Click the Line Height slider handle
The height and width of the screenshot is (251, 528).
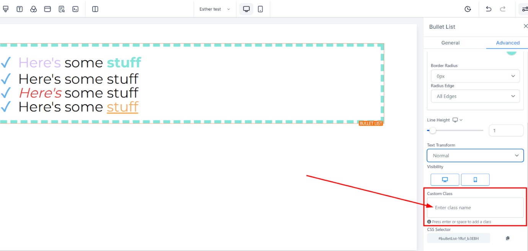(x=432, y=131)
